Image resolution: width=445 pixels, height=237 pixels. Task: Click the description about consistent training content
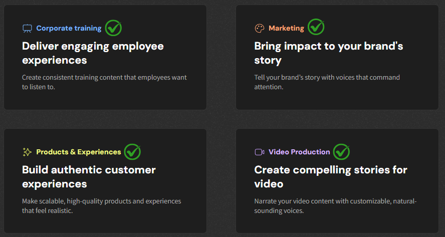(x=104, y=82)
